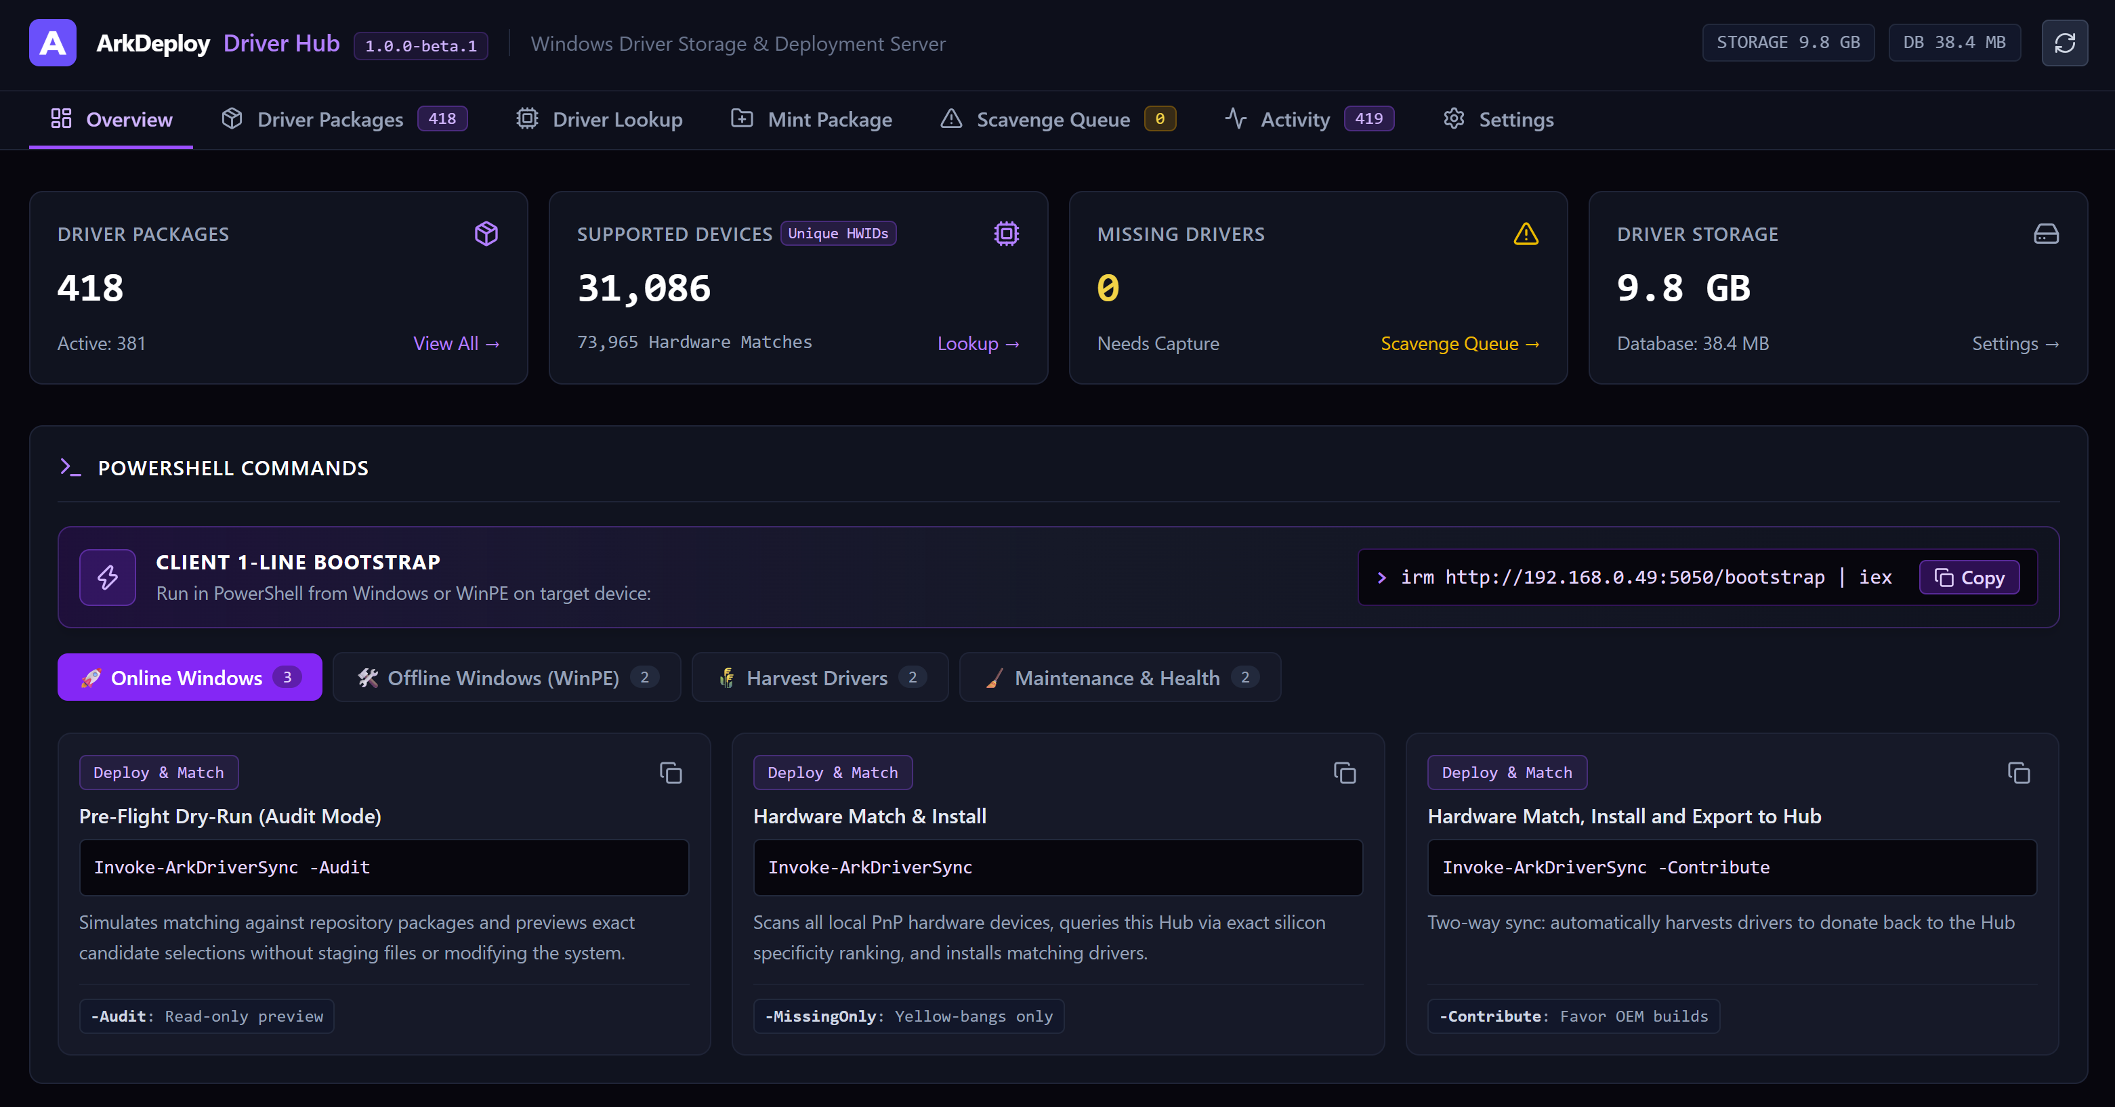Click the Copy button for bootstrap command
2115x1107 pixels.
pos(1969,577)
